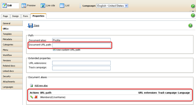Image resolution: width=196 pixels, height=105 pixels.
Task: Switch to the Page tab
Action: [5, 16]
